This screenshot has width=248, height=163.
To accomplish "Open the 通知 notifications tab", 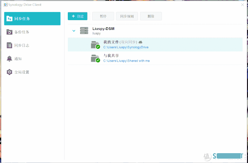I will [32, 59].
